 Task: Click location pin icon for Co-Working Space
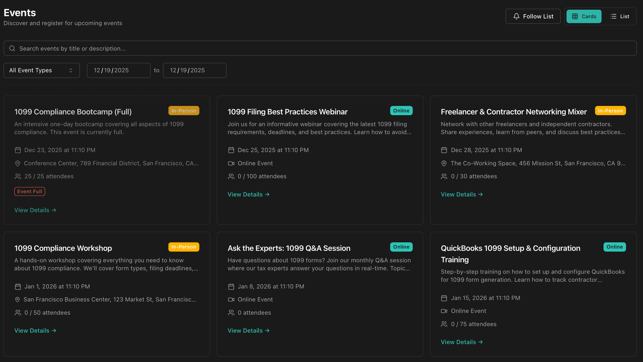[x=444, y=163]
